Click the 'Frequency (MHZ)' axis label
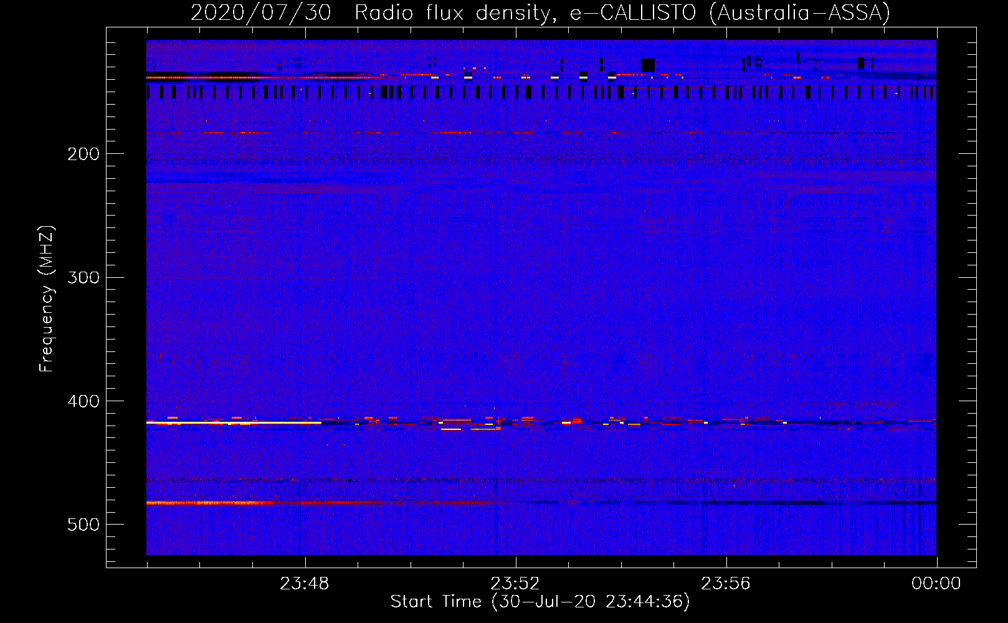The image size is (1008, 623). tap(46, 299)
